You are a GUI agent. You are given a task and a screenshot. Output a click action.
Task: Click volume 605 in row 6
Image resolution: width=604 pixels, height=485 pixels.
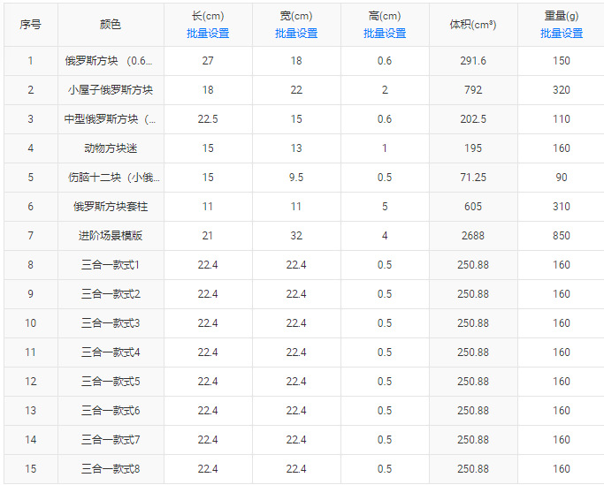click(x=473, y=207)
